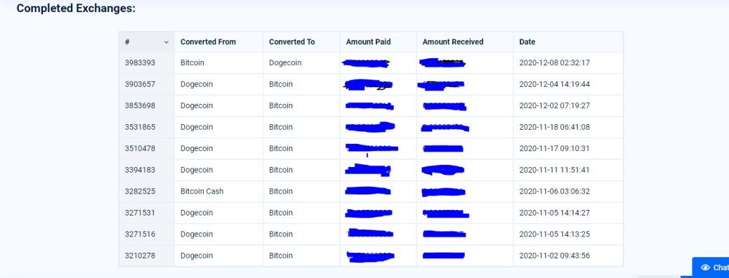The width and height of the screenshot is (729, 278).
Task: Click the eye icon on Chat button
Action: [x=705, y=267]
